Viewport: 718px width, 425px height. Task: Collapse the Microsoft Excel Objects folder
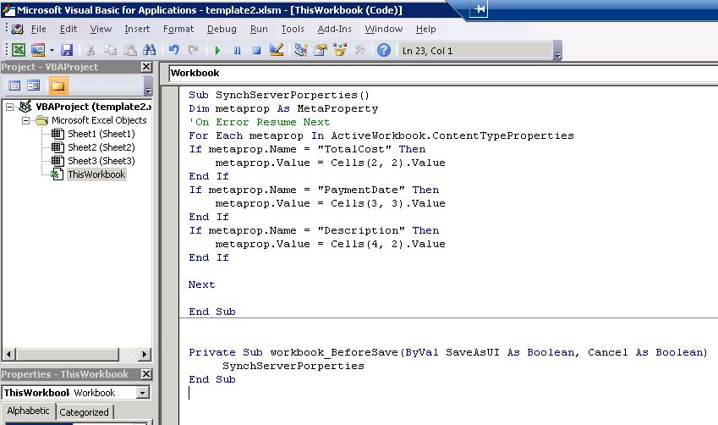[26, 120]
